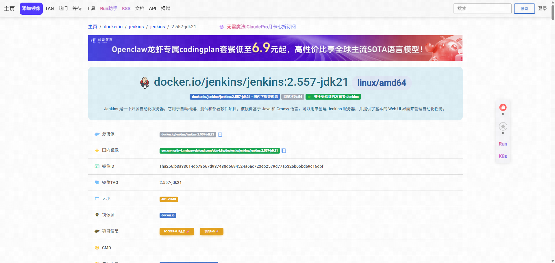Click the 2.557-jdk21 tag value
555x263 pixels.
pos(171,182)
